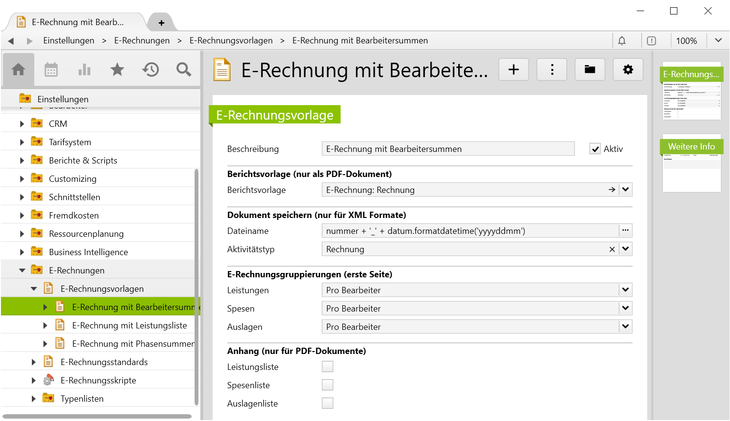Uncheck the Aktiv checkbox

595,149
